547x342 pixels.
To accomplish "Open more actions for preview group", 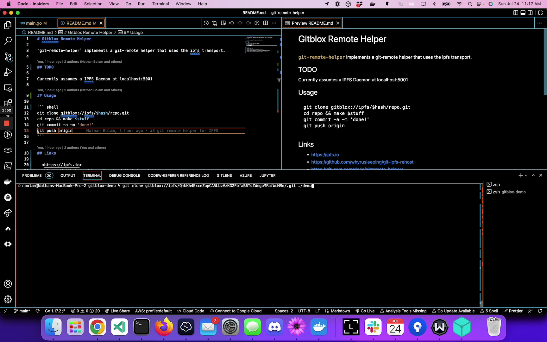I will pyautogui.click(x=540, y=23).
